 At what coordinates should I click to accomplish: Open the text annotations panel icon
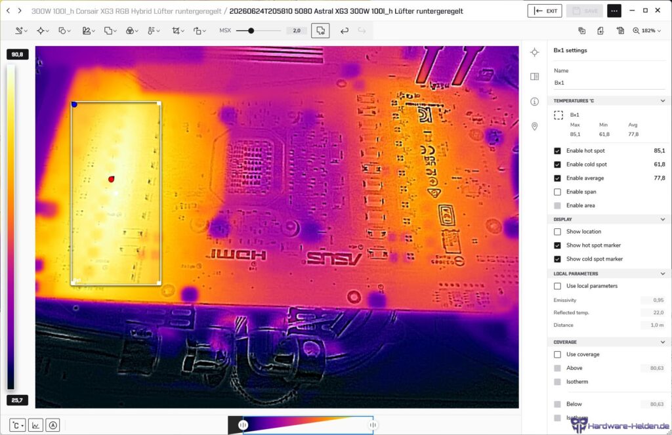click(x=534, y=77)
